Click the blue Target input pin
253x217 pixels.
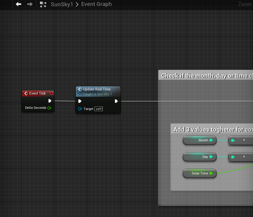coord(80,109)
